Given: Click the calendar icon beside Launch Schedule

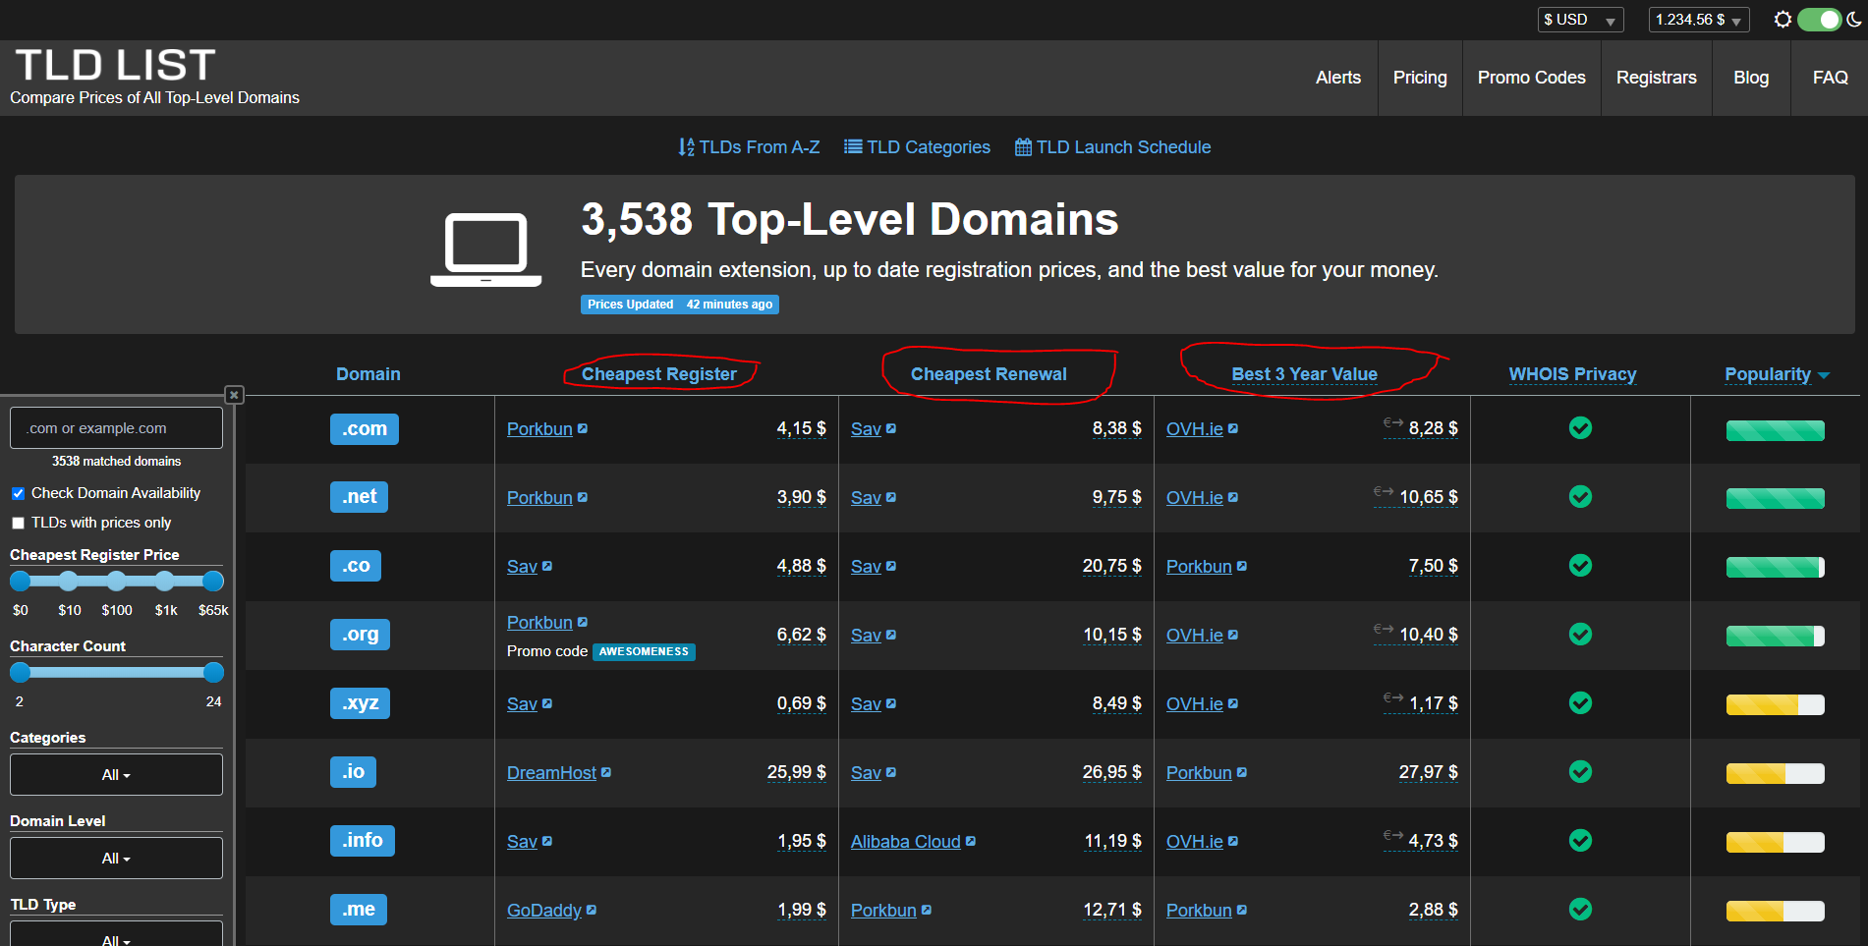Looking at the screenshot, I should pyautogui.click(x=1023, y=147).
